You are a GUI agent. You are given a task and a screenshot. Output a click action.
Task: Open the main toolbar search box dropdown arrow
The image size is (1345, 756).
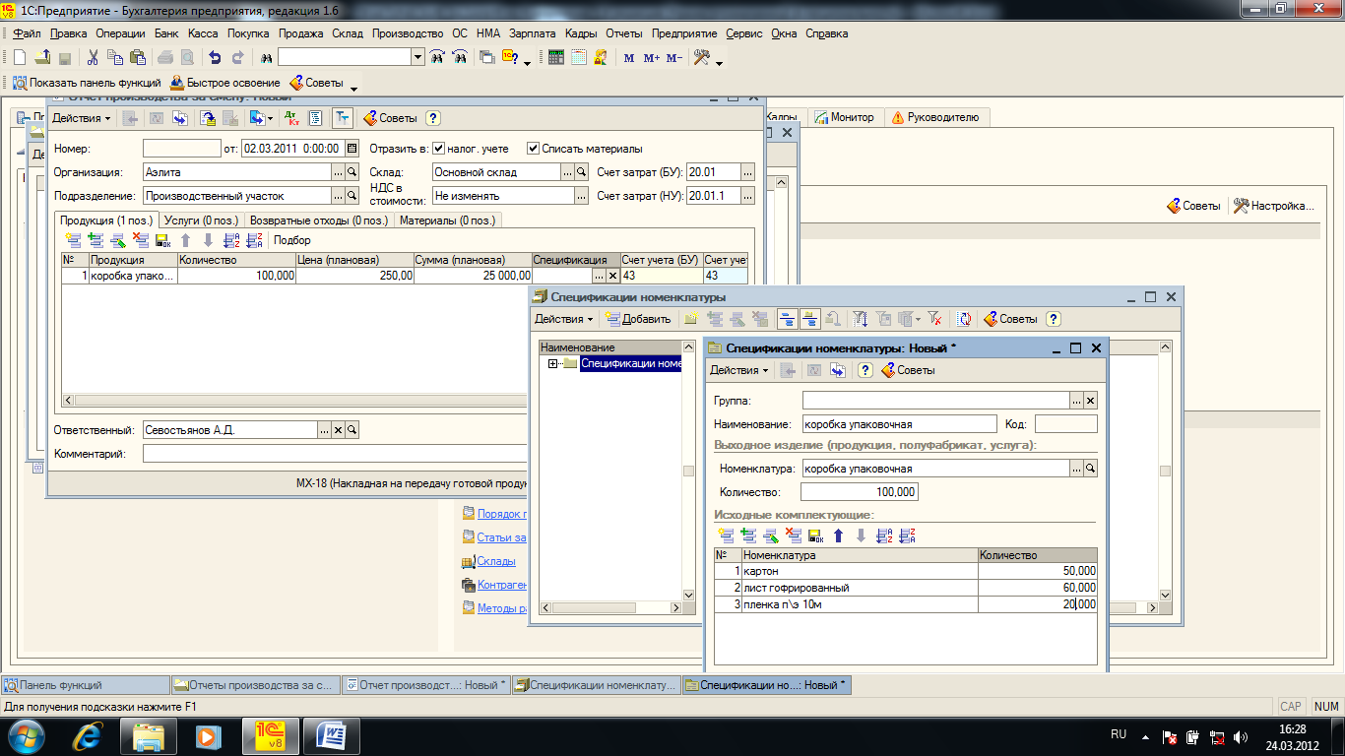418,57
